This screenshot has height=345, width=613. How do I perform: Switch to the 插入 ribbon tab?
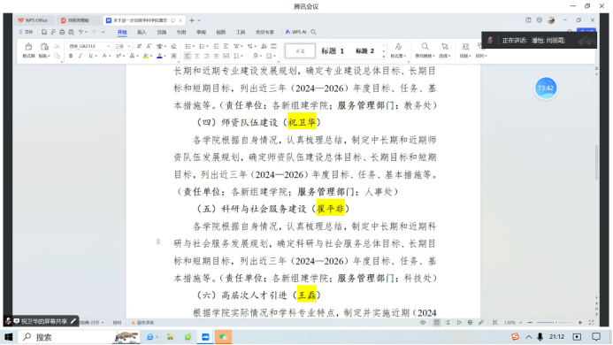[142, 32]
